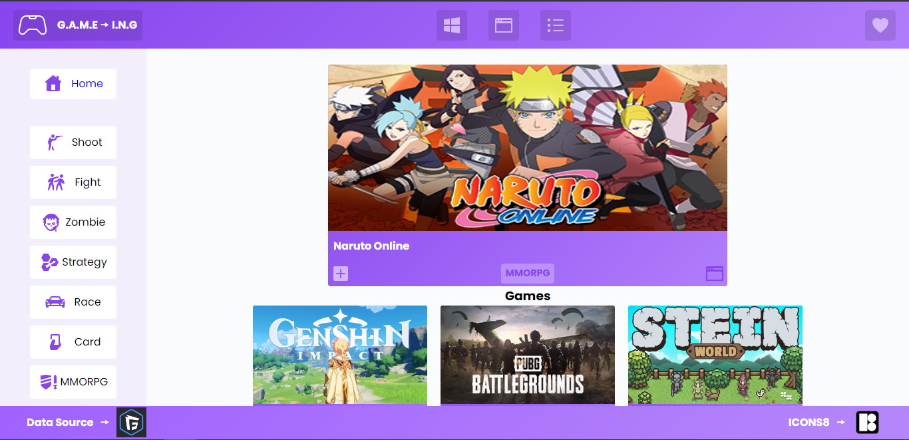Select the Race category
This screenshot has width=909, height=440.
(x=73, y=302)
